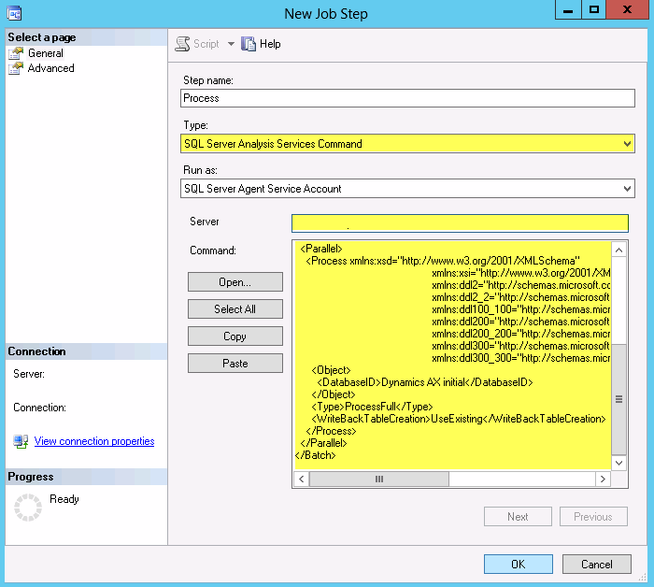Select the Advanced page
This screenshot has height=587, width=654.
click(x=50, y=68)
